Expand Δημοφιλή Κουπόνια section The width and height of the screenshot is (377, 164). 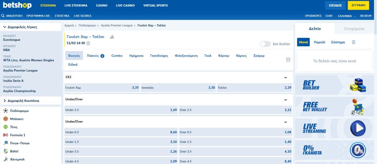click(31, 101)
